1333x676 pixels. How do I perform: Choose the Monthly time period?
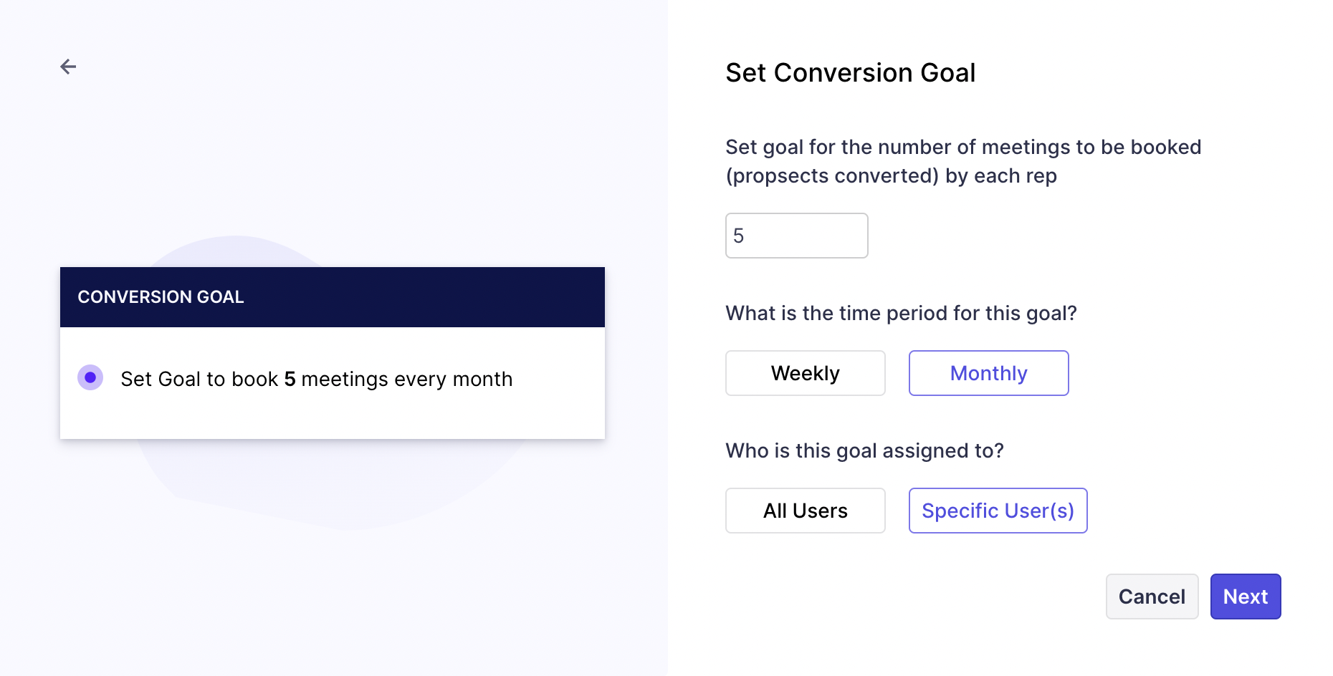coord(988,373)
